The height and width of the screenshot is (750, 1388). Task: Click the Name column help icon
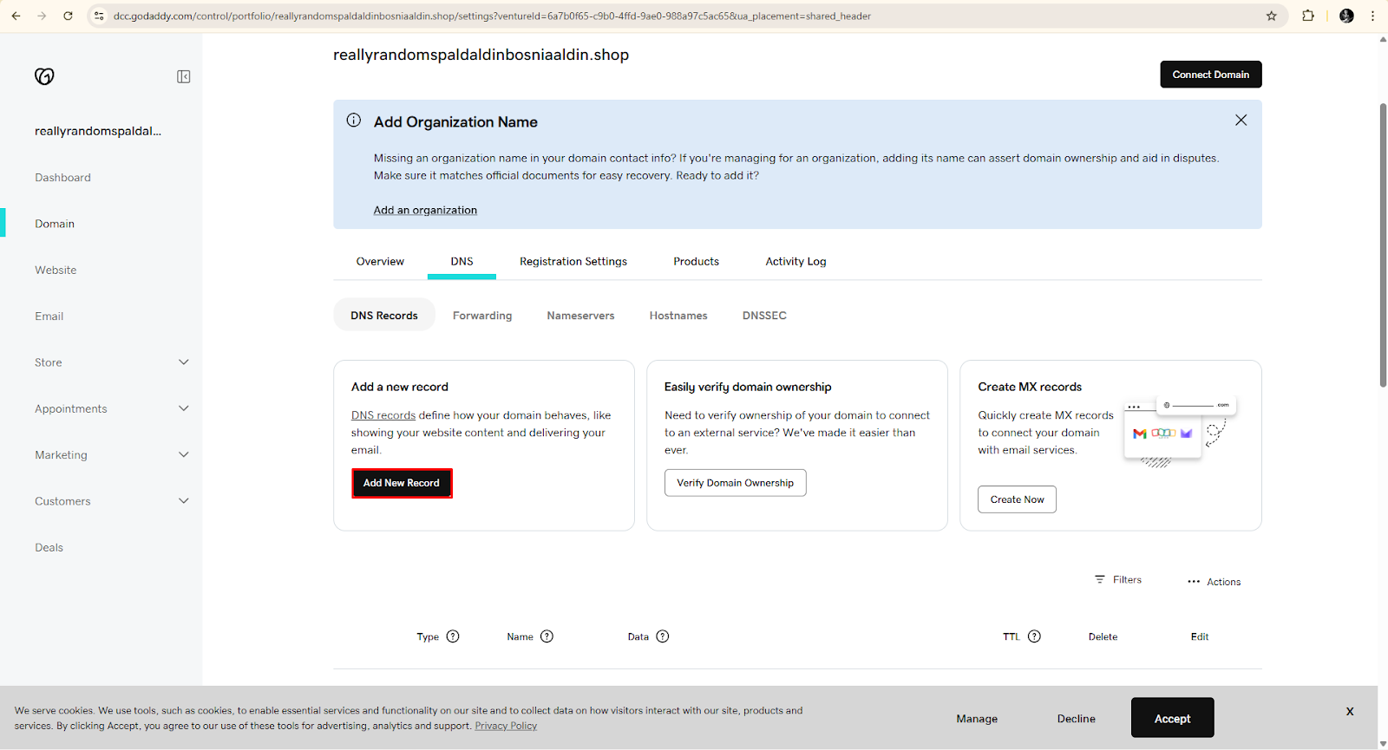547,636
